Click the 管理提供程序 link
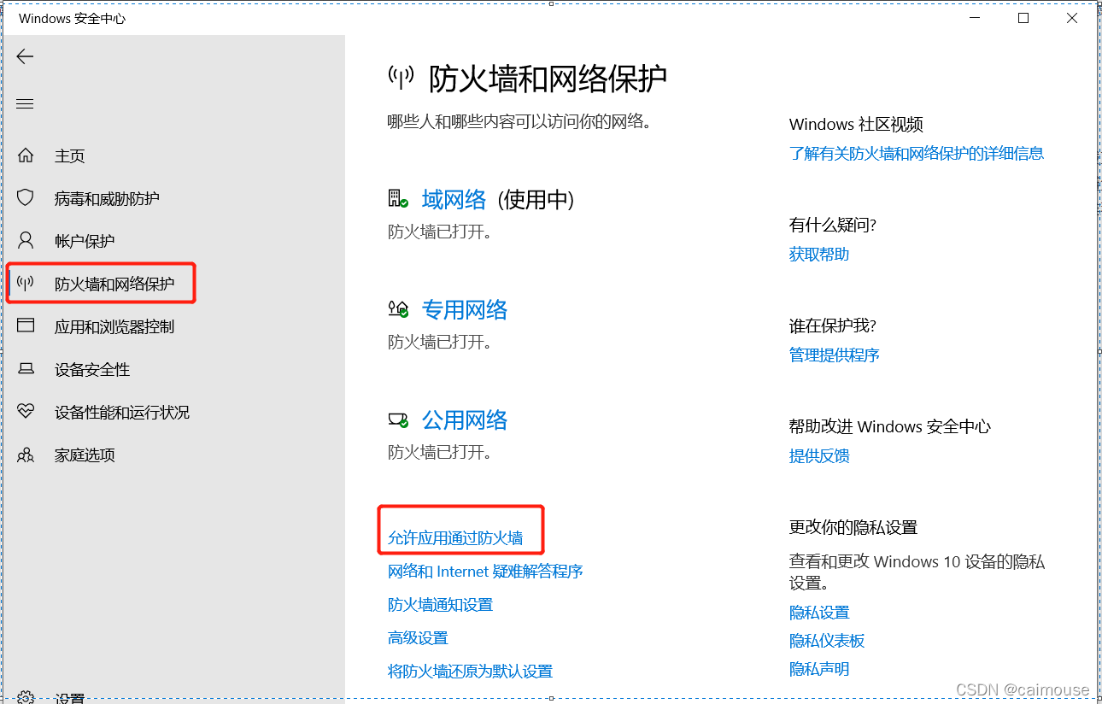1102x704 pixels. pyautogui.click(x=835, y=355)
